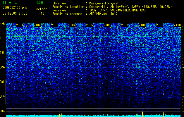Click the HROFFT 1.0.0 title text
Viewport: 184px width, 117px height.
(23, 2)
